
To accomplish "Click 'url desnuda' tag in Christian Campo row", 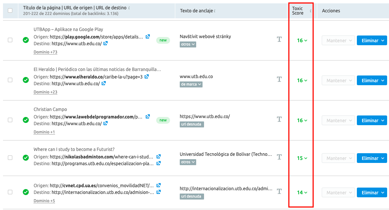I will click(x=192, y=124).
